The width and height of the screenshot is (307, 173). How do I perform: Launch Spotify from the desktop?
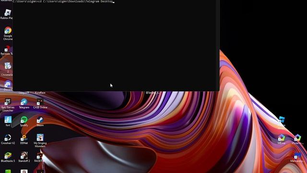point(24,122)
